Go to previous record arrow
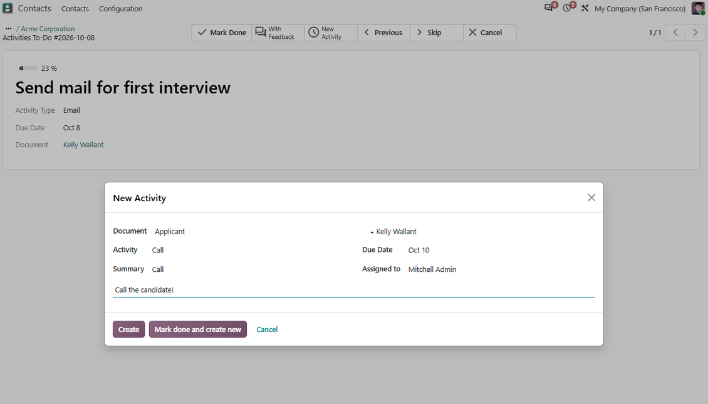This screenshot has height=404, width=708. 675,33
